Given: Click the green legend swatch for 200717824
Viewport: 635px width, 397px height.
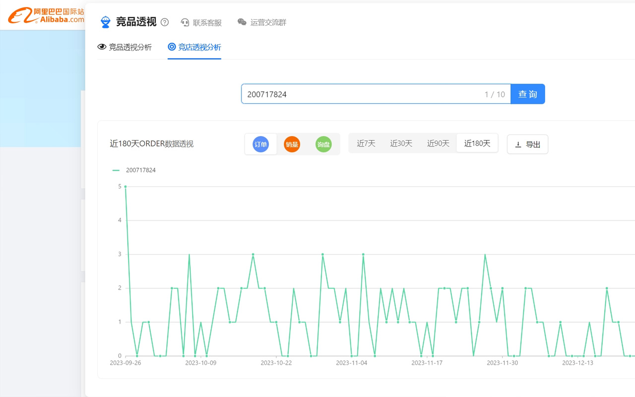Looking at the screenshot, I should (x=116, y=170).
